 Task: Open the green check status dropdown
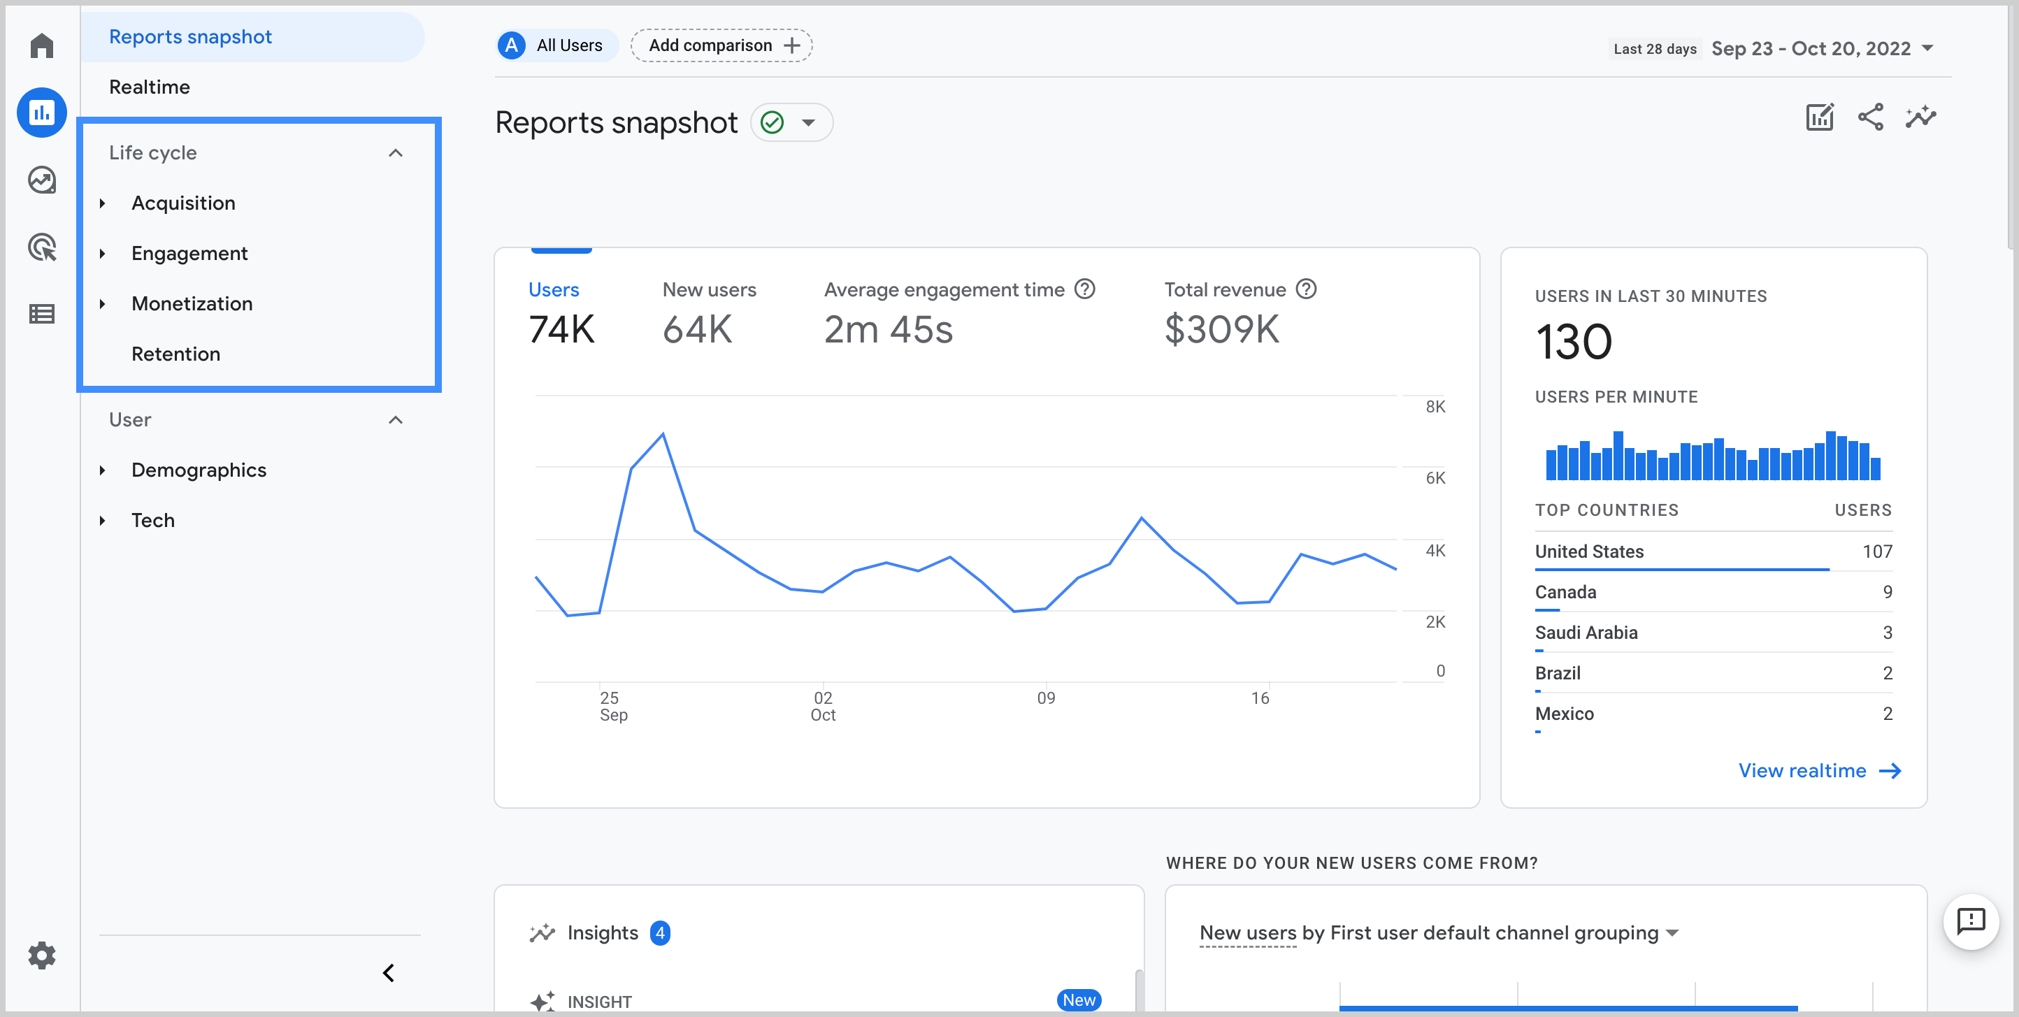click(807, 123)
